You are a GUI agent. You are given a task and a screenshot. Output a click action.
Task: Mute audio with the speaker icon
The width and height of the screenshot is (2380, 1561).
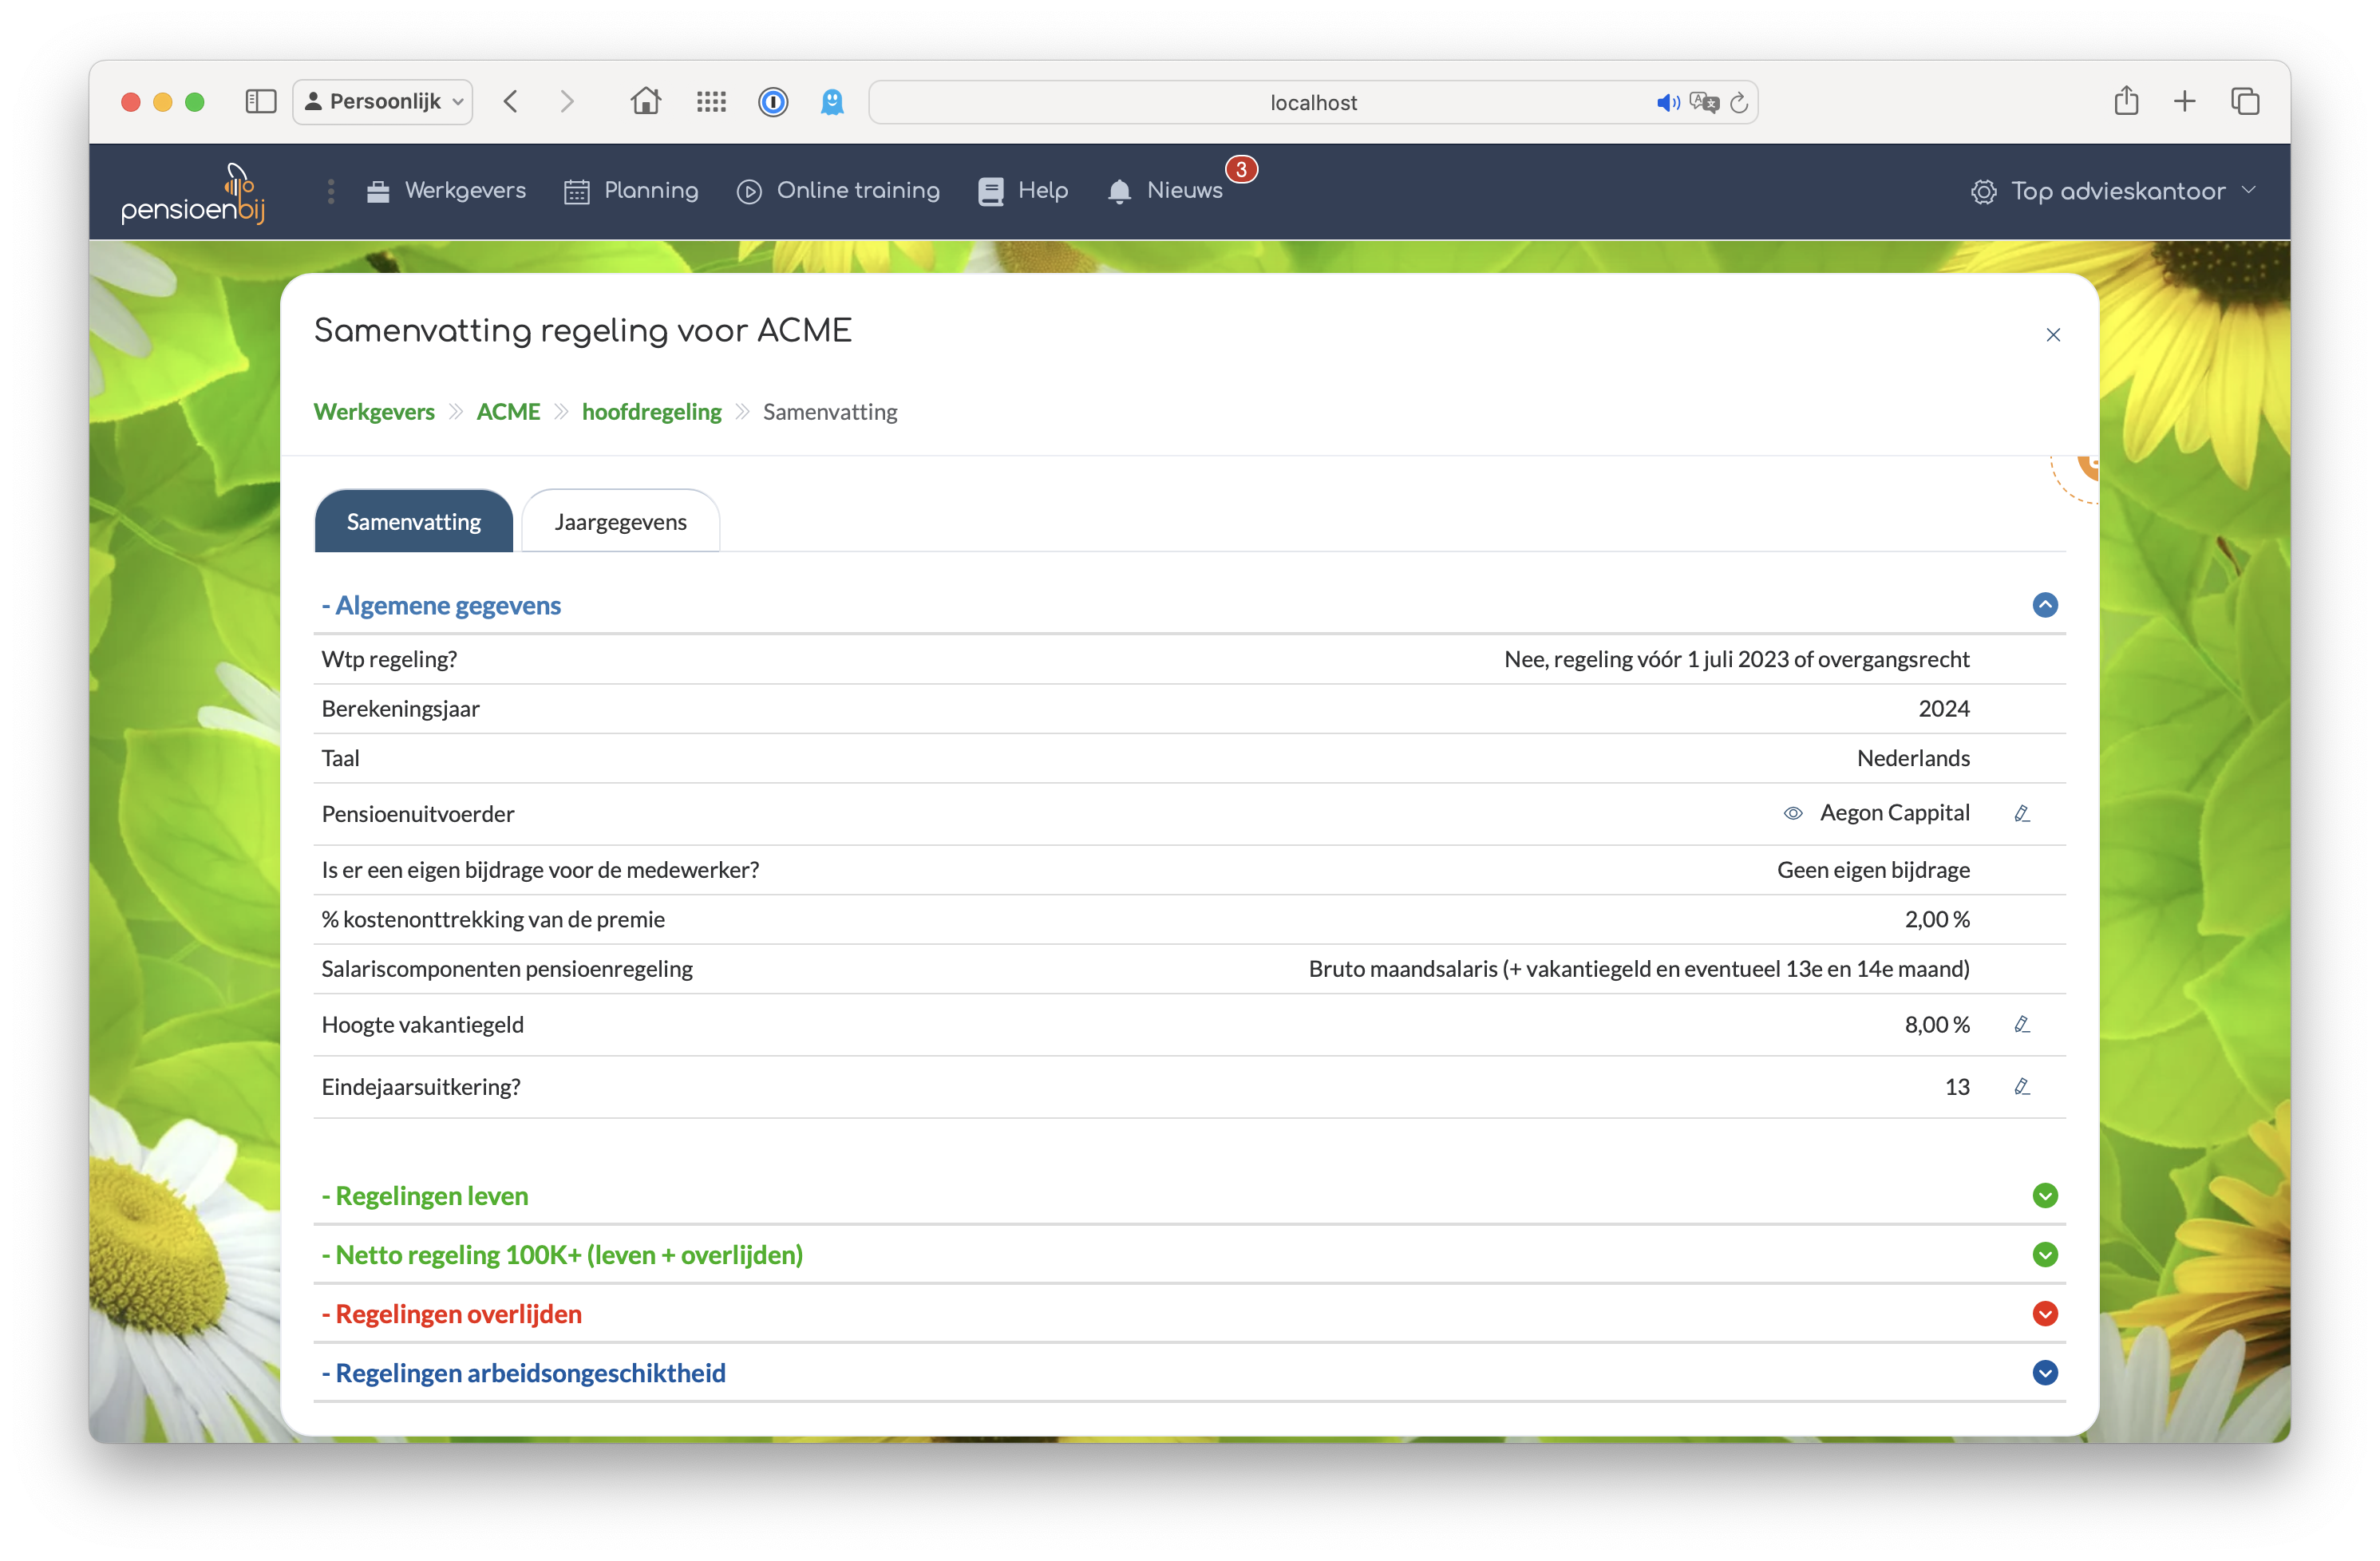pyautogui.click(x=1668, y=102)
